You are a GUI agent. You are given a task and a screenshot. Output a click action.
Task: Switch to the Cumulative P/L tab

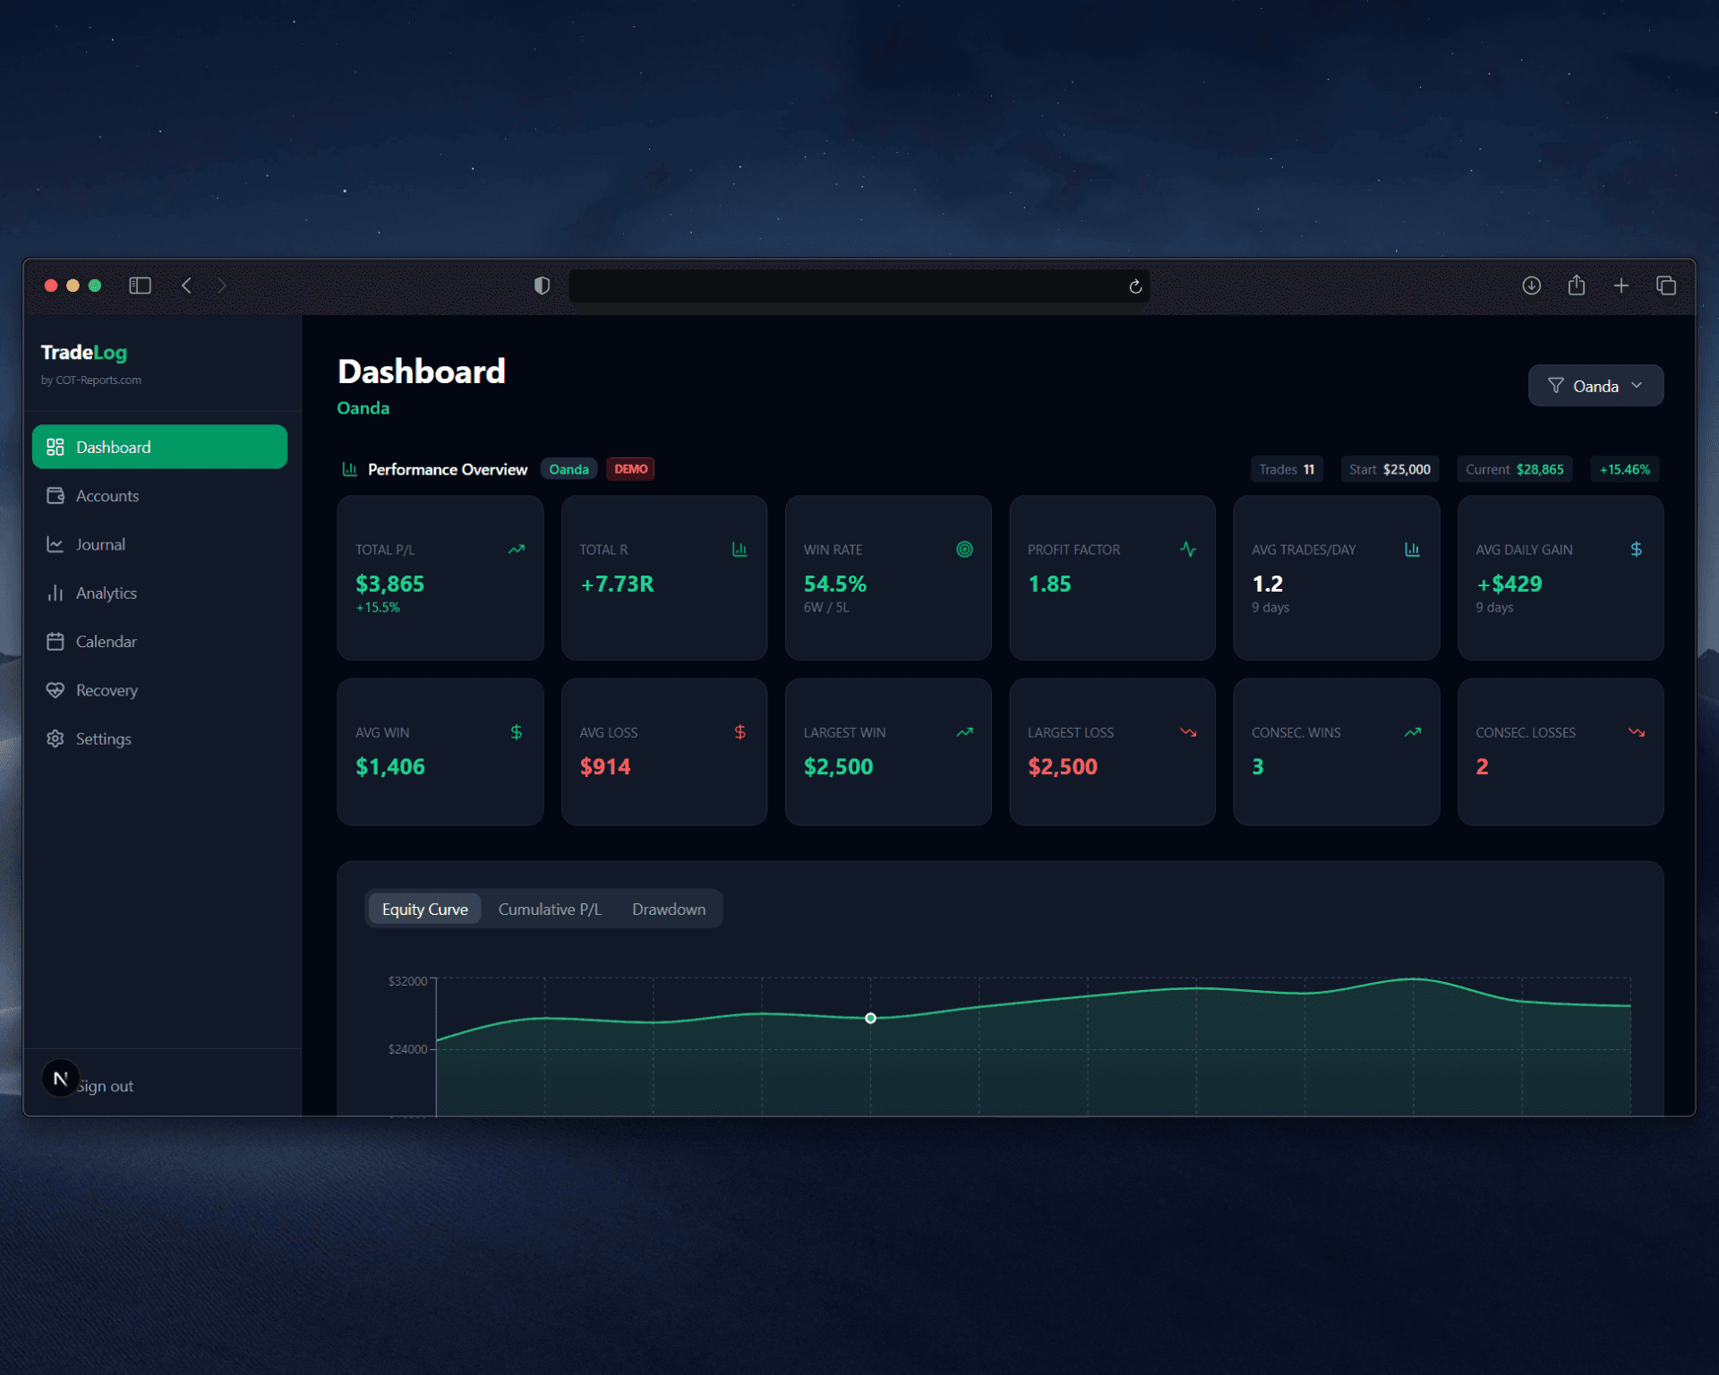click(x=549, y=909)
